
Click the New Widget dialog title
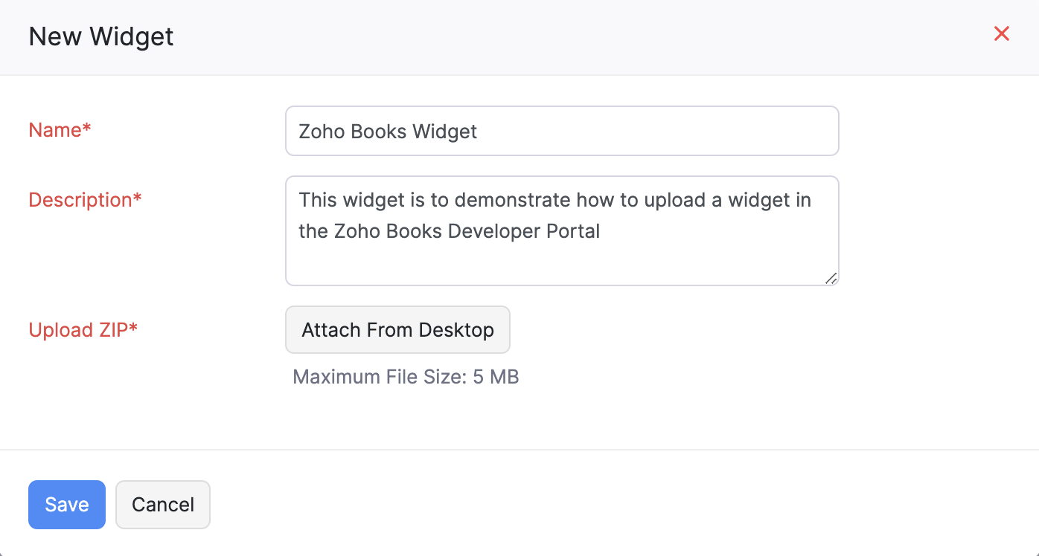coord(101,36)
